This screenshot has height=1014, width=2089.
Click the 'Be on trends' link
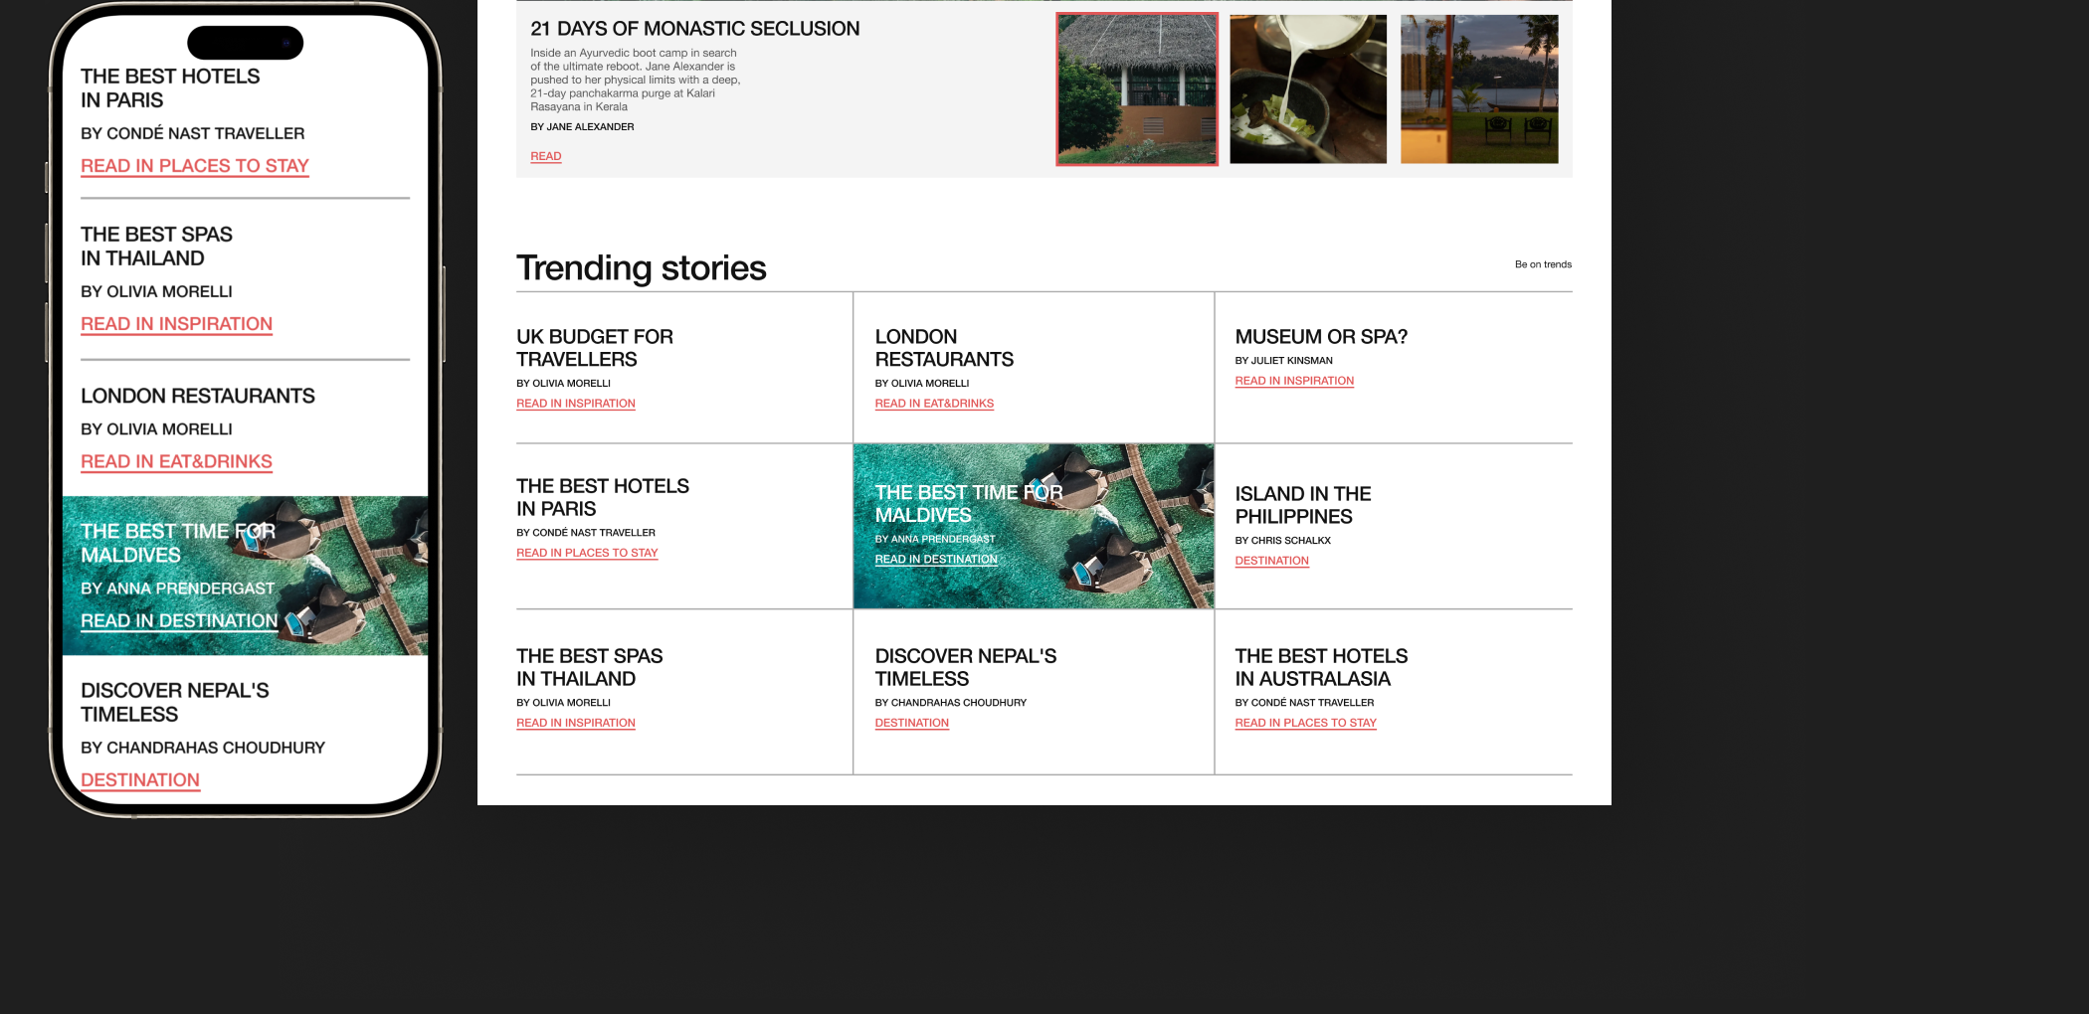[x=1542, y=264]
